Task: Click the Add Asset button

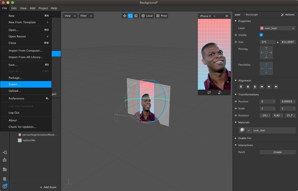Action: point(48,187)
